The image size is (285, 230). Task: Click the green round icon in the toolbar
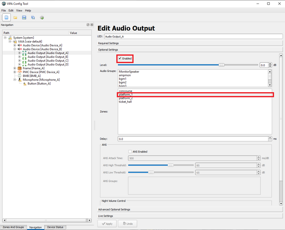tap(42, 18)
